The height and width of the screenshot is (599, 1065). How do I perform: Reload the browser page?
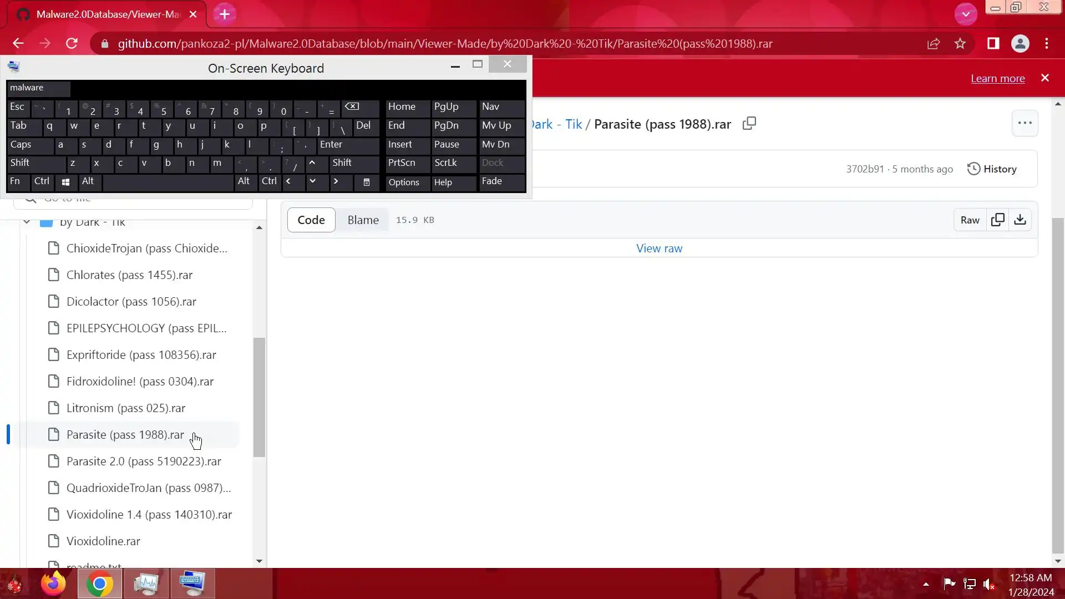pos(72,44)
